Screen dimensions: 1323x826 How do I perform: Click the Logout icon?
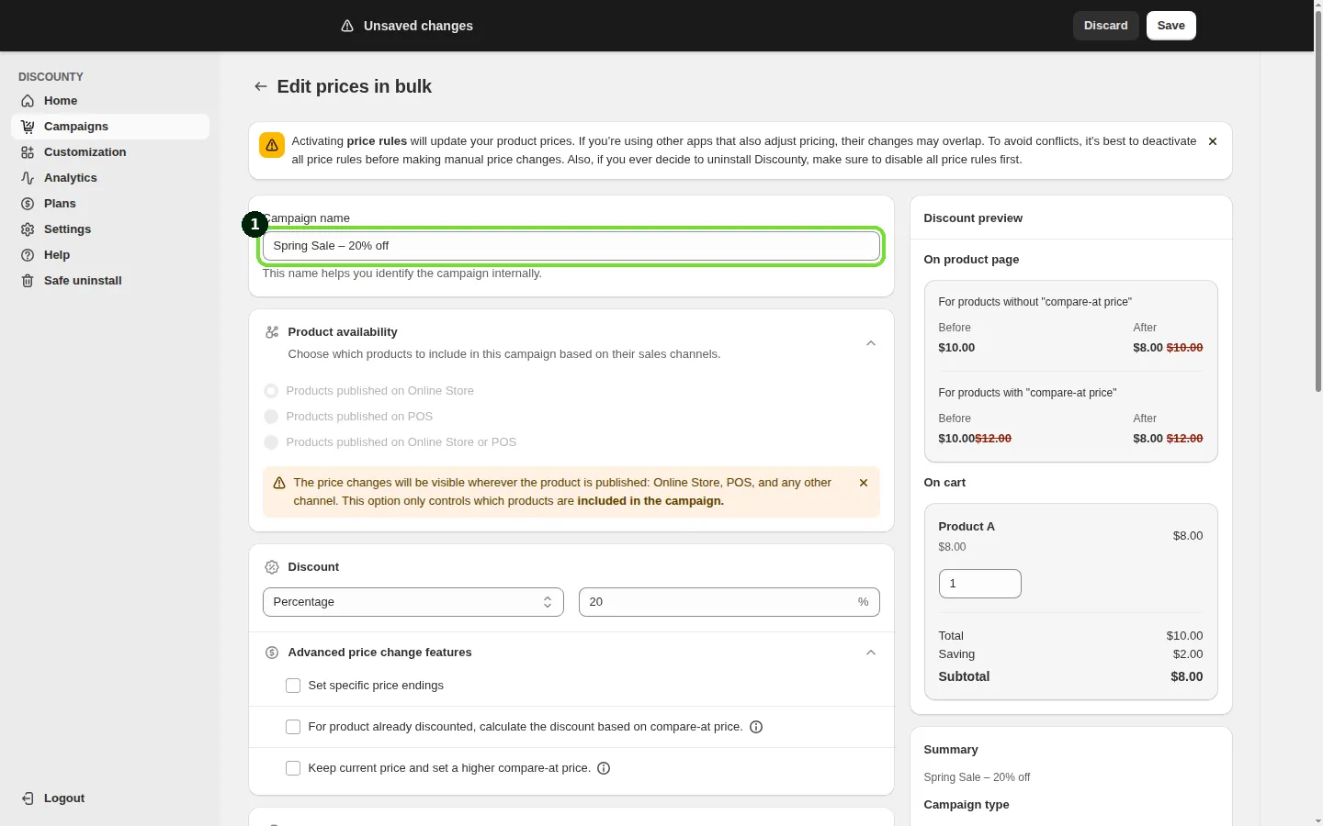(x=28, y=798)
